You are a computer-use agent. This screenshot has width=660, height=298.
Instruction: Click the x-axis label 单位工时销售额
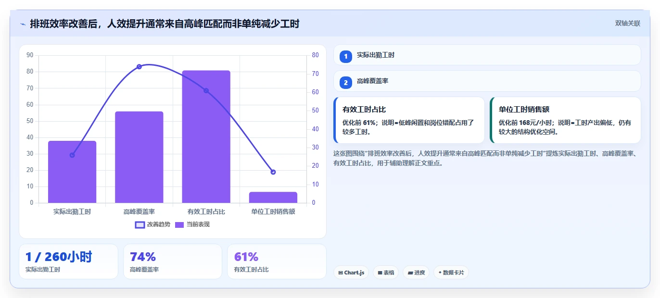click(x=273, y=211)
